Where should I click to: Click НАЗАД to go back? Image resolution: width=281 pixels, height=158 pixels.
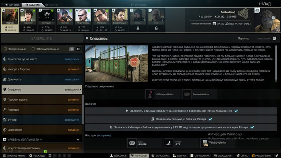265,4
